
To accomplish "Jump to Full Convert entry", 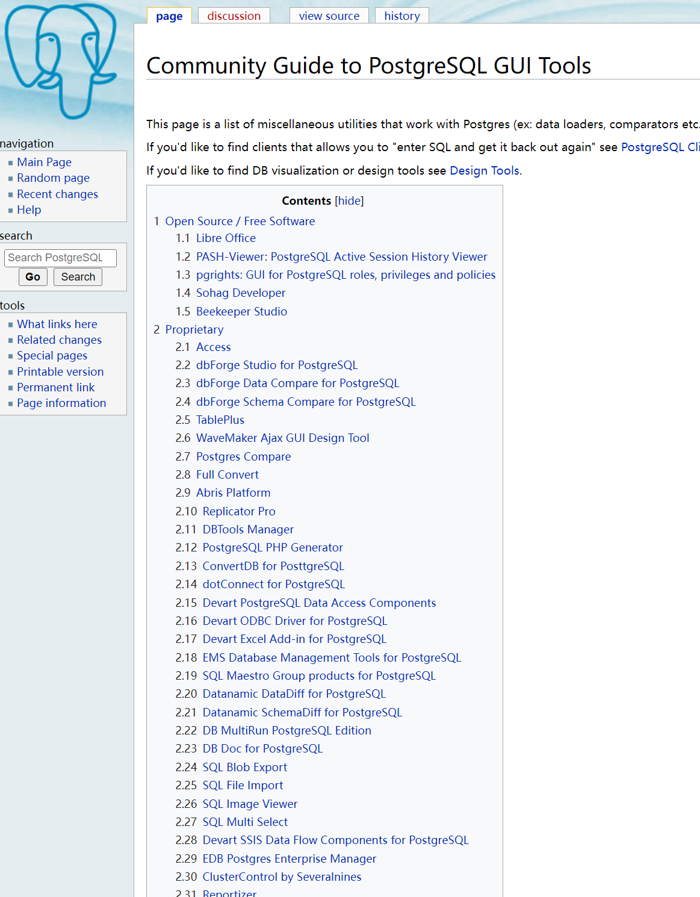I will [228, 474].
